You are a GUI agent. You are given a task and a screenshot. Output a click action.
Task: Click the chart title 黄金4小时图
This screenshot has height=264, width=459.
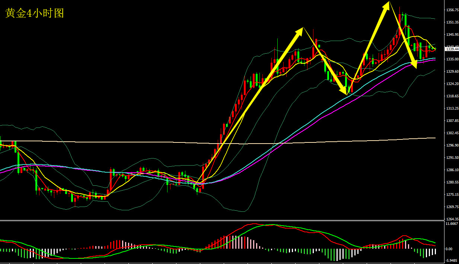35,13
